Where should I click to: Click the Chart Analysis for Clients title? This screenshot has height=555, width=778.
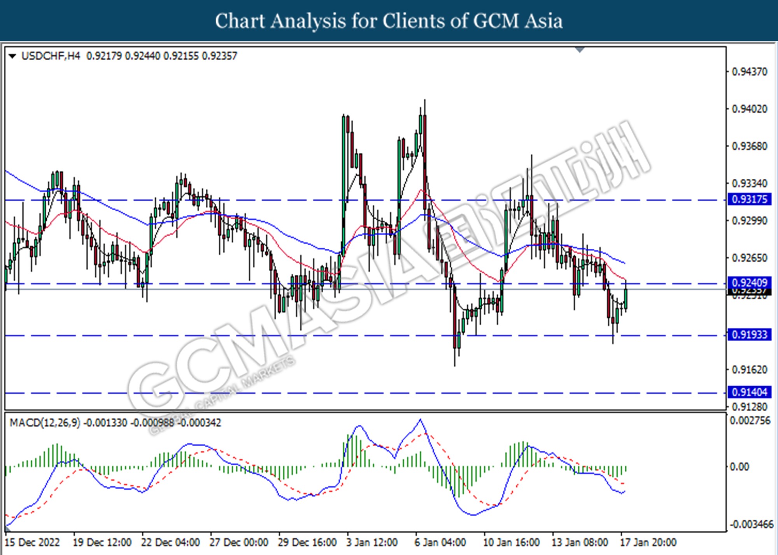click(x=389, y=21)
